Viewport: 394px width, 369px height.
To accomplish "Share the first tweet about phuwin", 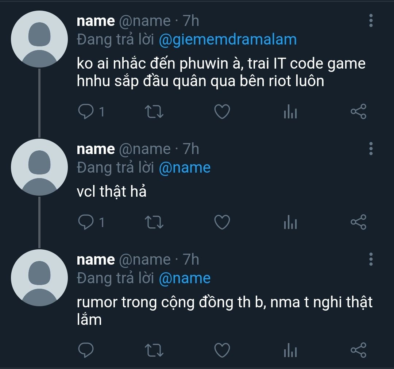I will (x=359, y=111).
